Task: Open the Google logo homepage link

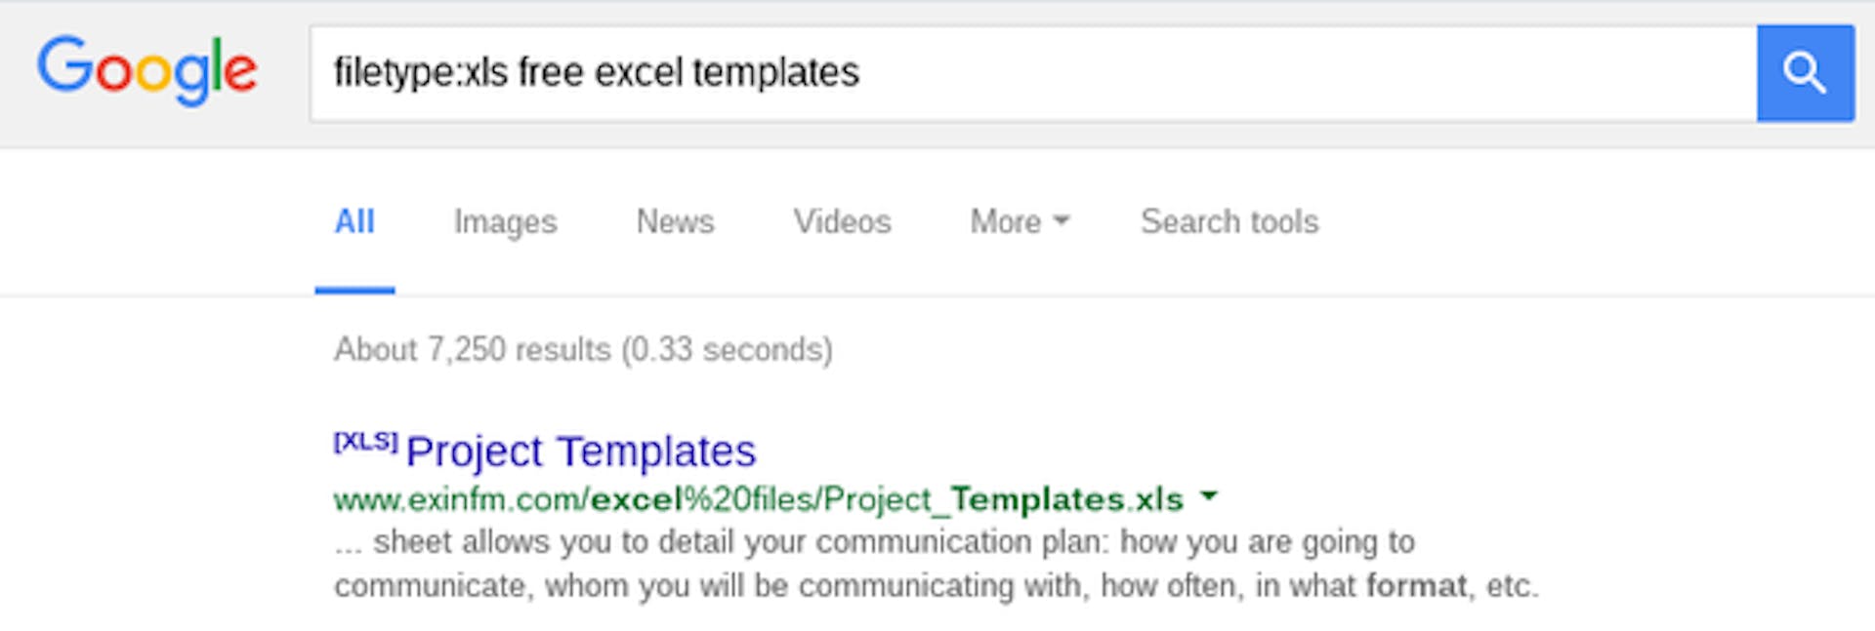Action: (147, 70)
